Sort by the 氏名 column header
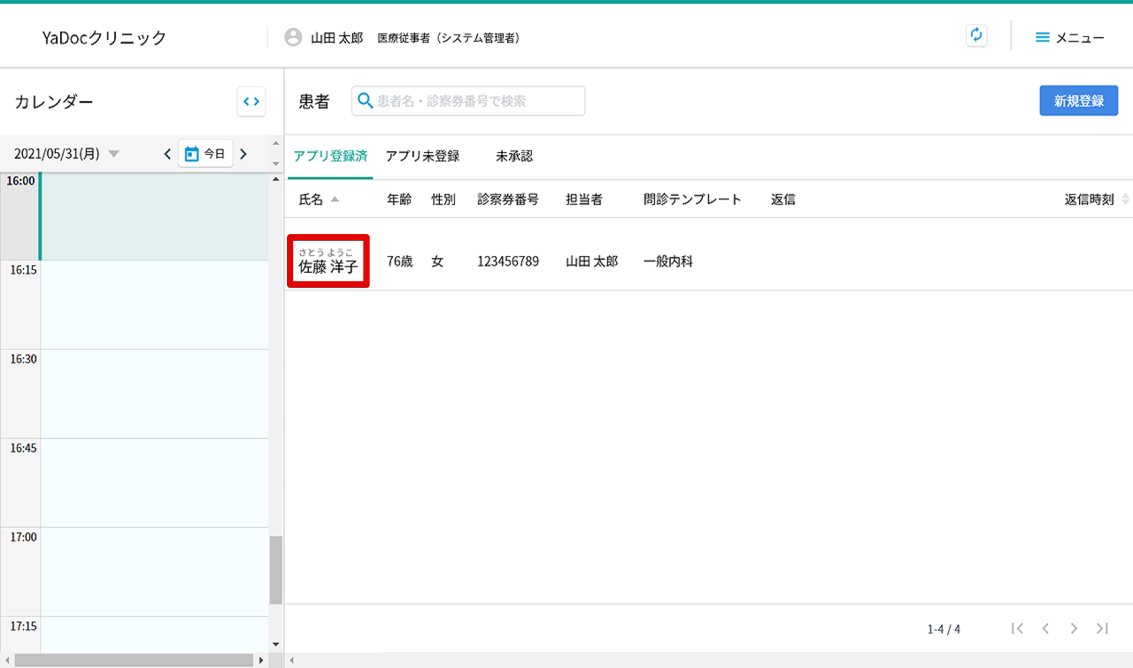 pos(319,200)
